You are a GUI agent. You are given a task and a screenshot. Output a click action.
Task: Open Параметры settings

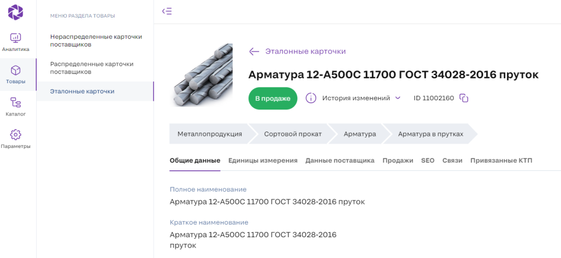(x=15, y=139)
